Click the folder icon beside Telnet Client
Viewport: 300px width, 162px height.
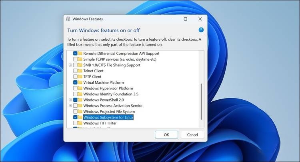(x=80, y=71)
